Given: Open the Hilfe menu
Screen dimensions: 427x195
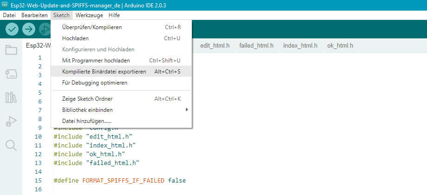Looking at the screenshot, I should pyautogui.click(x=114, y=15).
